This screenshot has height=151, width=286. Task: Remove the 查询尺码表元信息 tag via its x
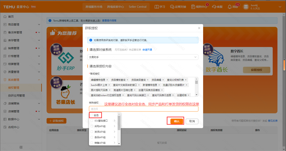click(173, 95)
